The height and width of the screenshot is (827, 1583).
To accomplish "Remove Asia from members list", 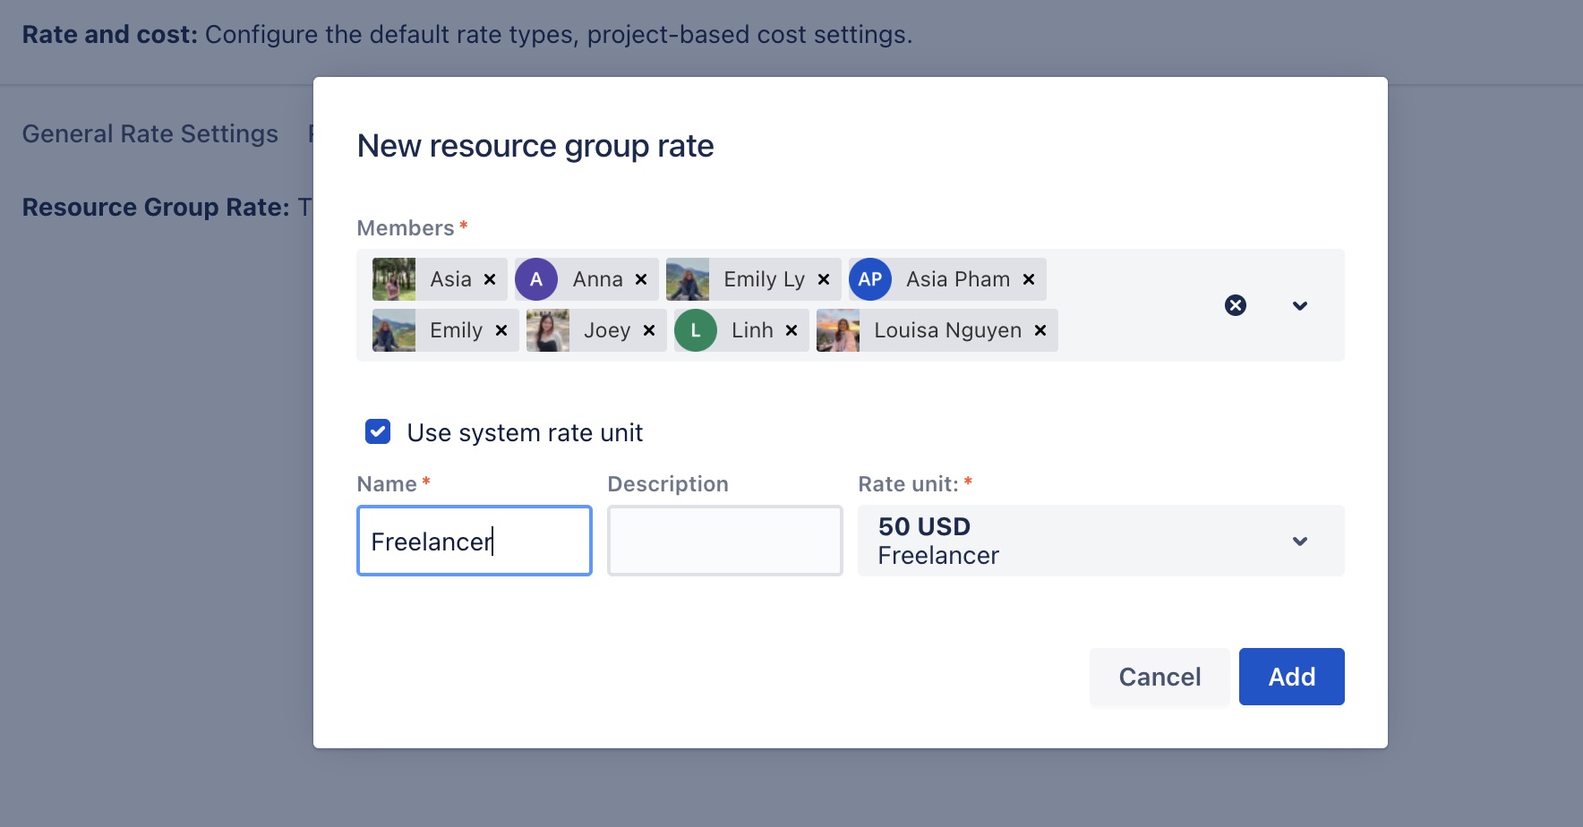I will point(490,279).
